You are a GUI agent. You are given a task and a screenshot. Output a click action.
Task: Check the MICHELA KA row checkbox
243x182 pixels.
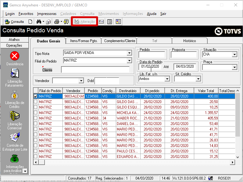coord(36,113)
